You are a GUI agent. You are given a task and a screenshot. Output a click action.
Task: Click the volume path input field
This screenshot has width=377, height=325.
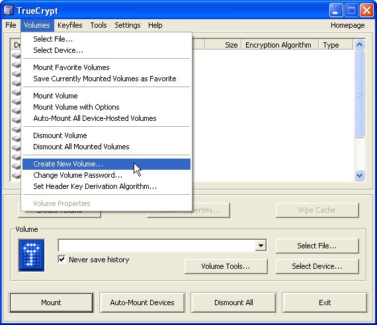pos(157,246)
